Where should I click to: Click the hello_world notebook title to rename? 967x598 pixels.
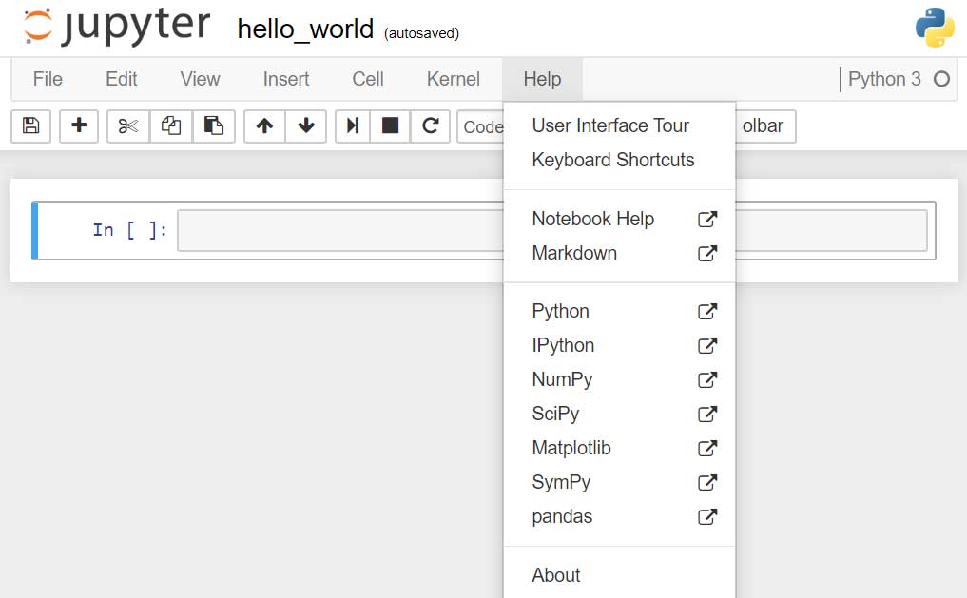[305, 29]
